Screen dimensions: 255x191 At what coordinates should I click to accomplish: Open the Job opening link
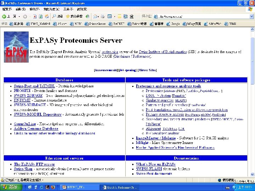pos(128,70)
